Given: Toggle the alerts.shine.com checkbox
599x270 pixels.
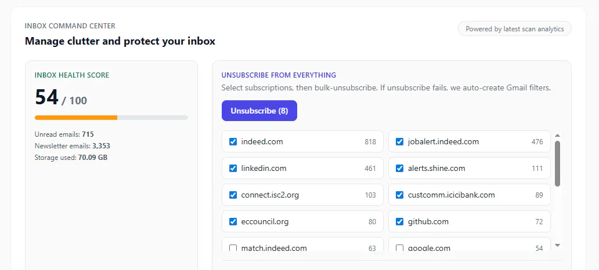Looking at the screenshot, I should [x=399, y=168].
